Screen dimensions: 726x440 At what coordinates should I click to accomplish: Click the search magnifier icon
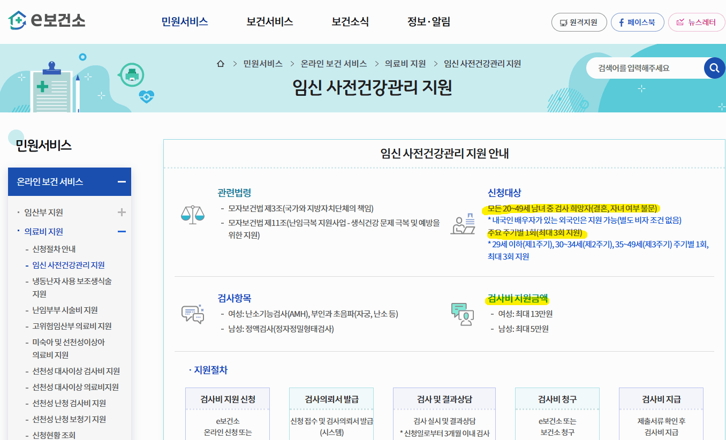tap(714, 68)
